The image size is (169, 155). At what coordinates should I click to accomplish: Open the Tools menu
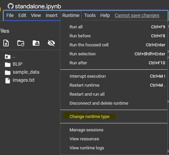pyautogui.click(x=90, y=15)
